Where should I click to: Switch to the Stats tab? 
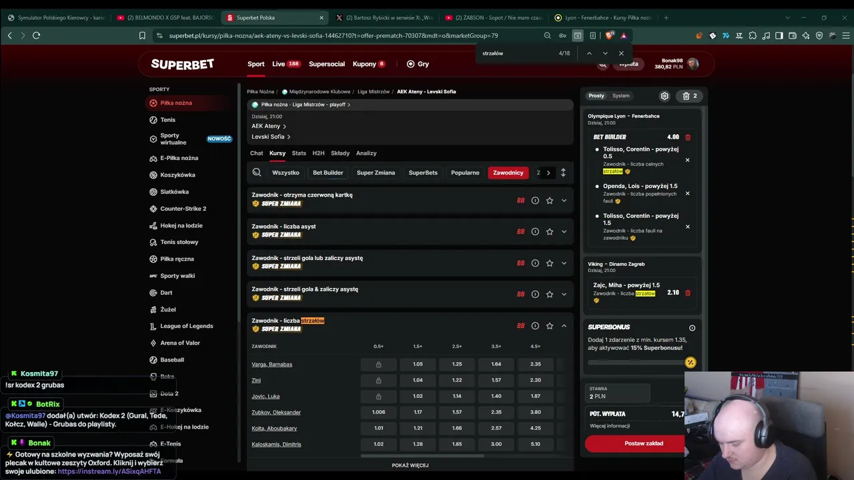tap(299, 153)
